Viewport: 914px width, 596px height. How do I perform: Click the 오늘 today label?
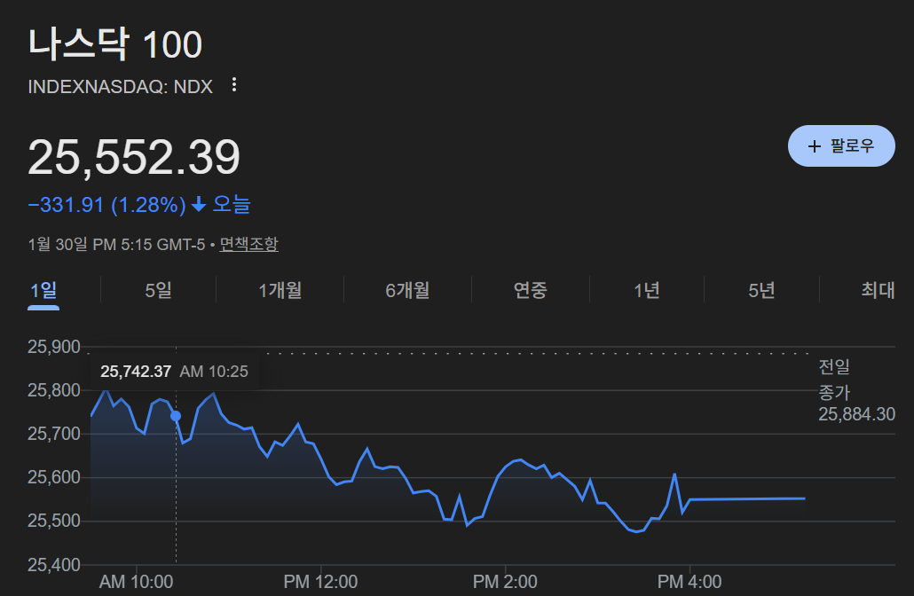(x=232, y=205)
